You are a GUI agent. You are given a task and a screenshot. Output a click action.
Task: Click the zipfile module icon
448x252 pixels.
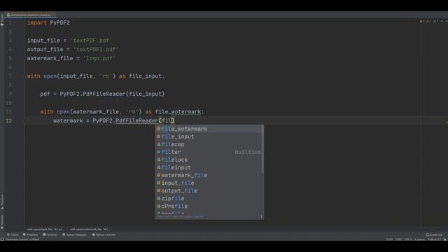pyautogui.click(x=159, y=198)
